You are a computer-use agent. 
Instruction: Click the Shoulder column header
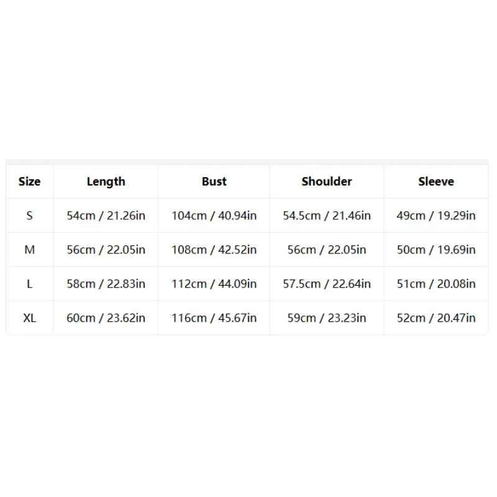click(327, 181)
